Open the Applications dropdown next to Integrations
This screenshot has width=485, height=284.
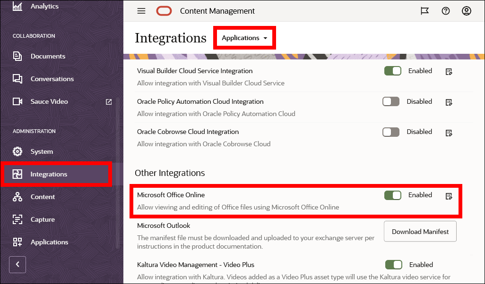[x=244, y=38]
